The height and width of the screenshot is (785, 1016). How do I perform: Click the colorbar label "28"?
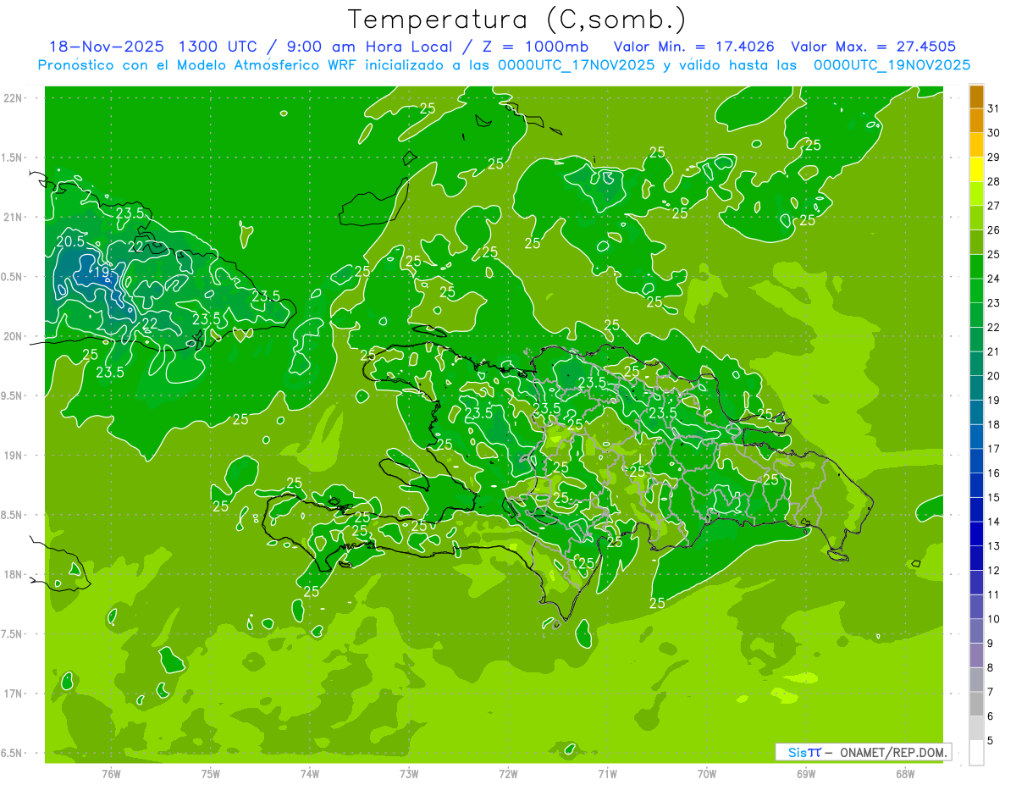click(x=994, y=181)
